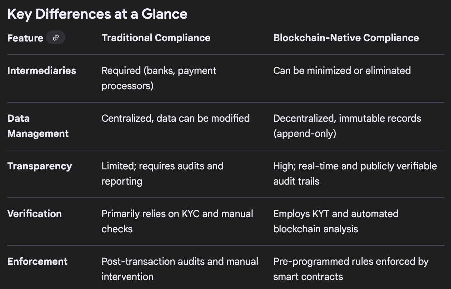This screenshot has width=451, height=289.
Task: Click the Key Differences at a Glance heading
Action: click(x=97, y=14)
